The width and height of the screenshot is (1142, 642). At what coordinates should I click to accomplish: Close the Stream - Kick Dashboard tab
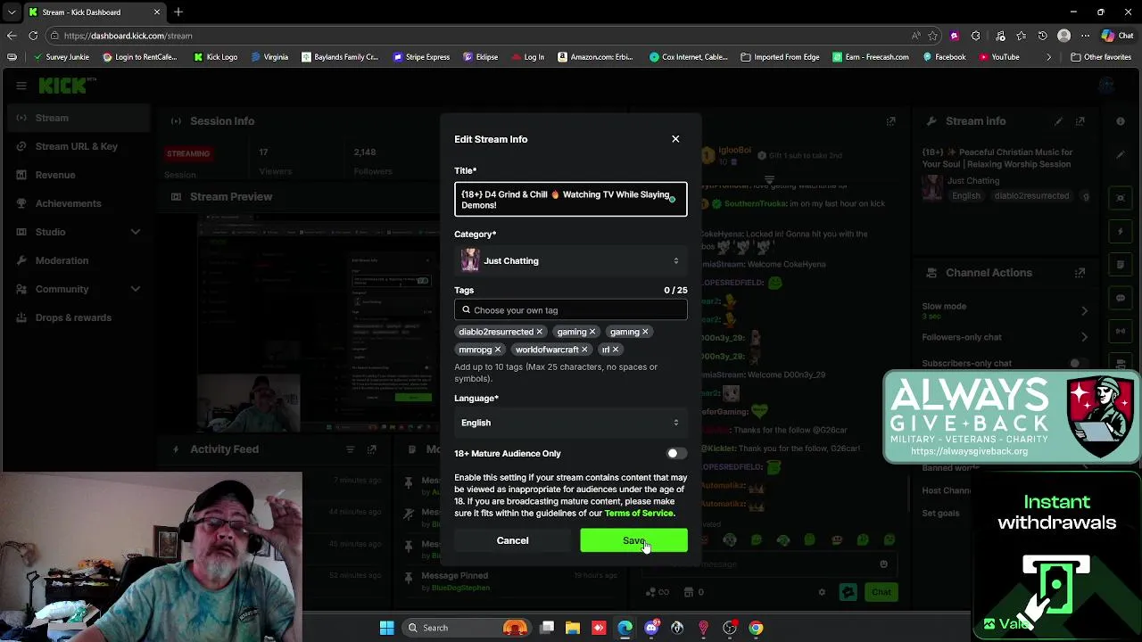(157, 12)
